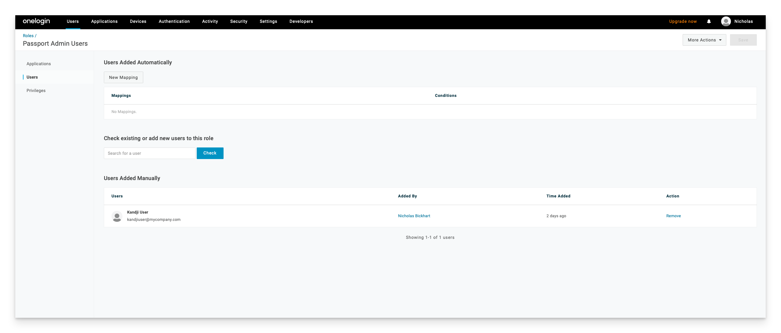Image resolution: width=781 pixels, height=333 pixels.
Task: Expand the More Actions dropdown
Action: pyautogui.click(x=704, y=40)
